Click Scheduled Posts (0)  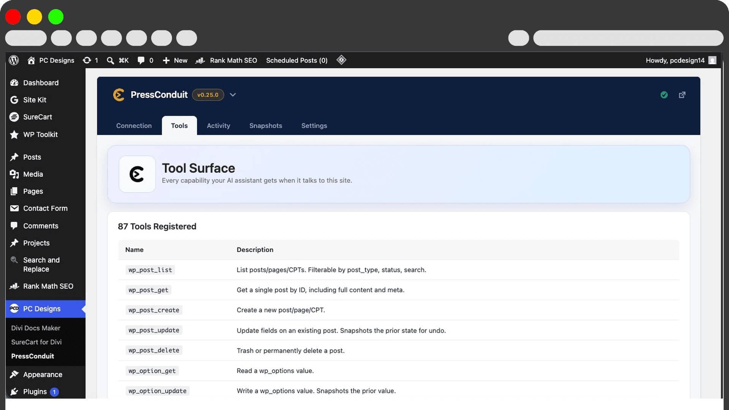(297, 60)
